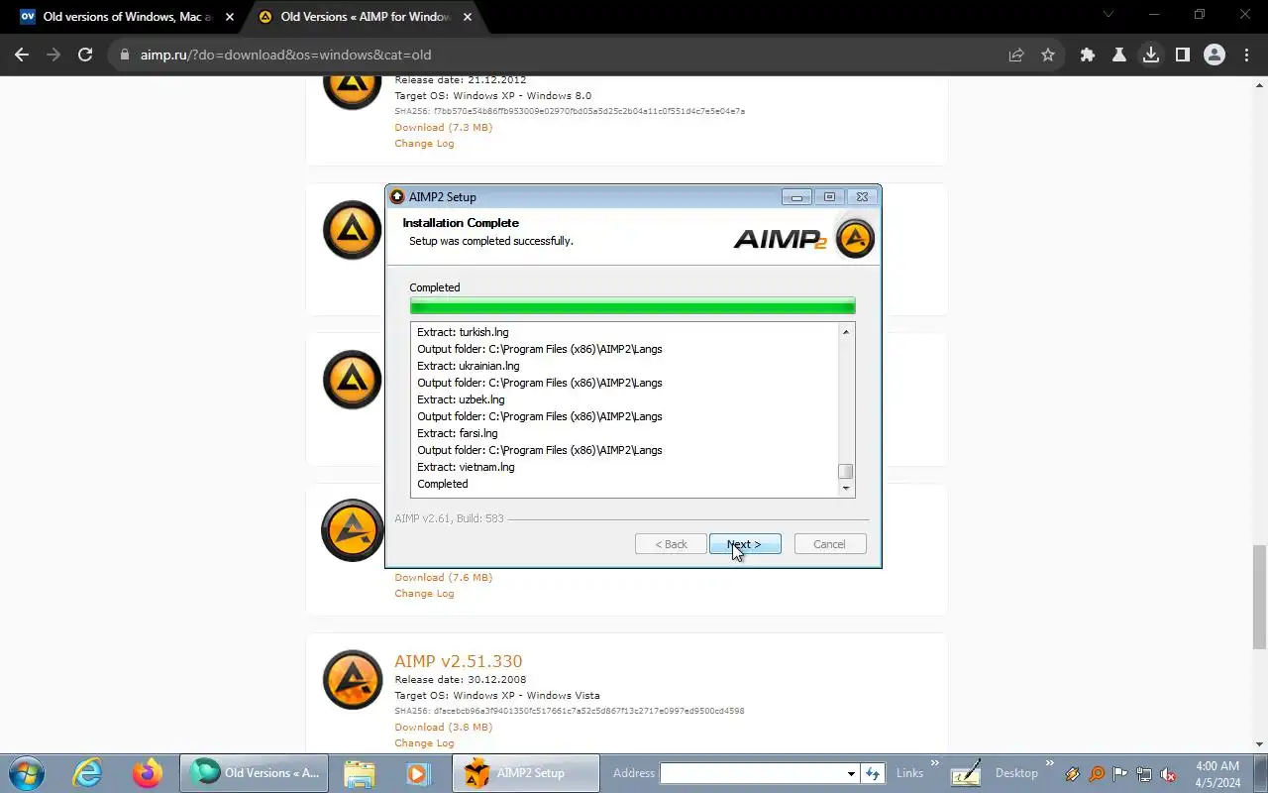
Task: Click the AIMP2 orange logo in setup header
Action: tap(855, 238)
